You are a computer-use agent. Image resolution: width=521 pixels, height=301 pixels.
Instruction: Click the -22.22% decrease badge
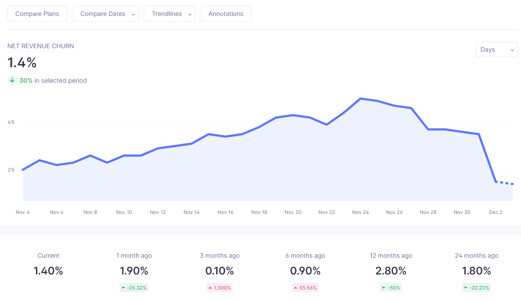476,288
